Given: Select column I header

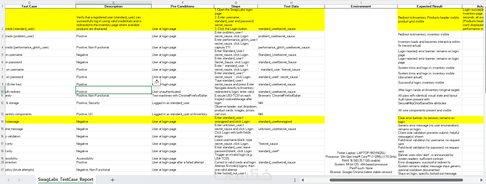Looking at the screenshot, I should pos(361,3).
